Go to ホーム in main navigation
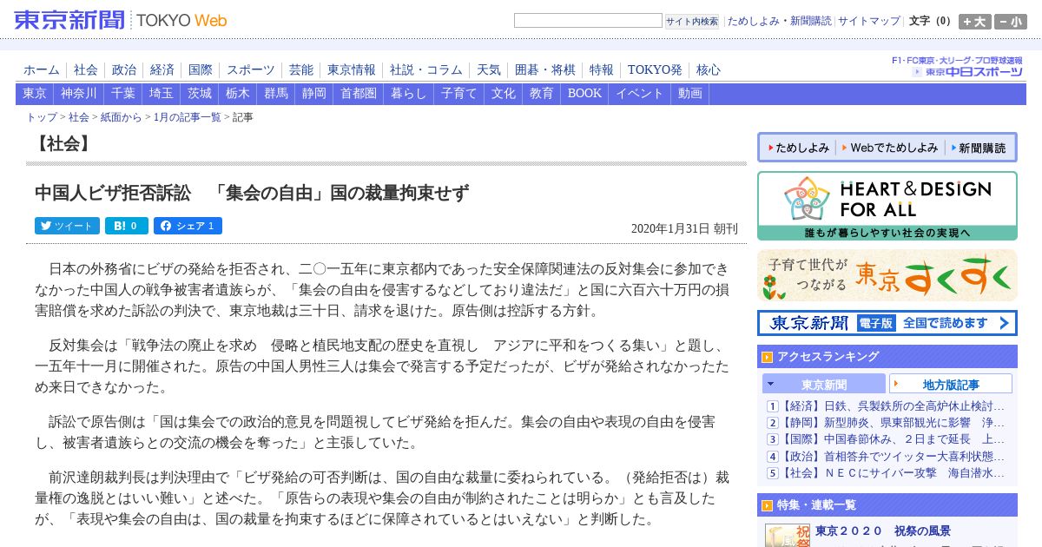Screen dimensions: 1042x547 [x=42, y=70]
